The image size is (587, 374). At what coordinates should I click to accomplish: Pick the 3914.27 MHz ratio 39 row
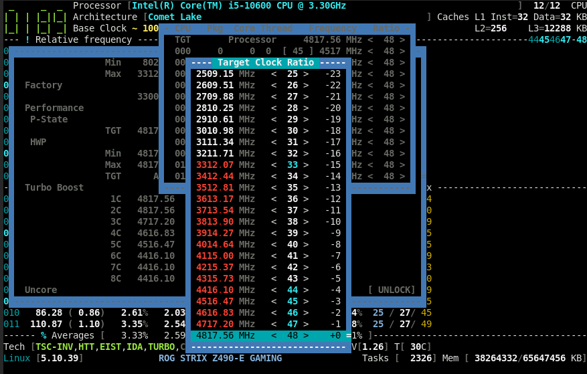click(268, 233)
